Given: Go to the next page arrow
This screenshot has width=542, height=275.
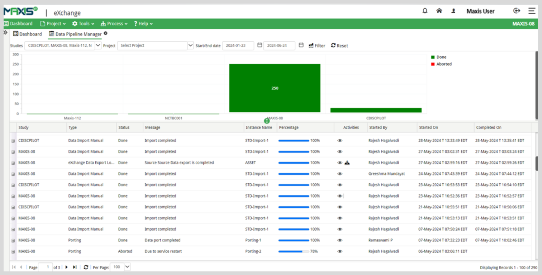Looking at the screenshot, I should tap(67, 267).
